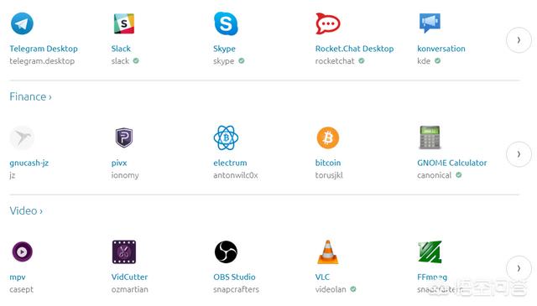Advance the Finance row with its arrow
This screenshot has height=306, width=537.
point(519,154)
